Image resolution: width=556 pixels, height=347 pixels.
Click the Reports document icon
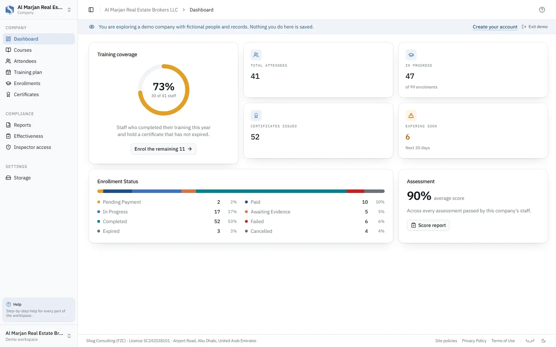click(x=8, y=125)
